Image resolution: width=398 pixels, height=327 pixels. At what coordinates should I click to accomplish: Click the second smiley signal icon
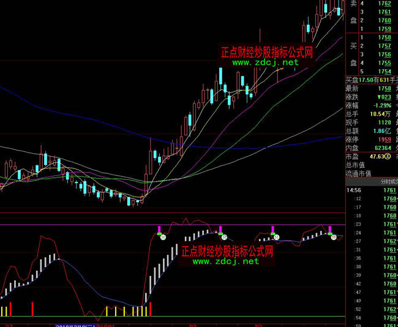[x=224, y=237]
